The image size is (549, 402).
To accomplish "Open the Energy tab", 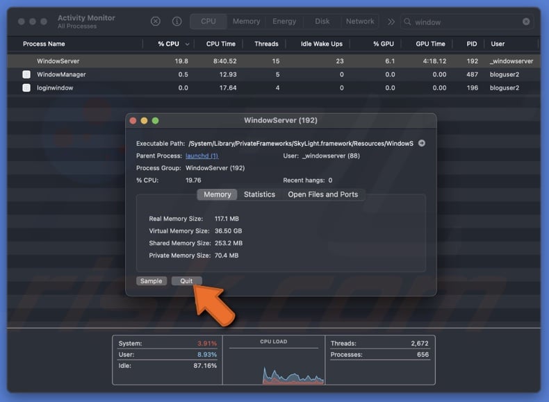I will pyautogui.click(x=284, y=22).
